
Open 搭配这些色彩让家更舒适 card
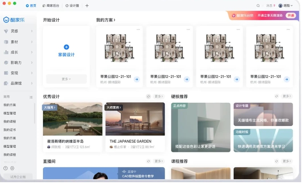coord(200,127)
